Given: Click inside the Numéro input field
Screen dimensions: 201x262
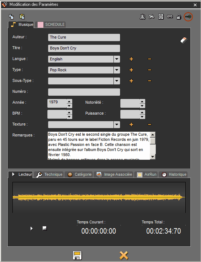Looking at the screenshot, I should [x=84, y=92].
